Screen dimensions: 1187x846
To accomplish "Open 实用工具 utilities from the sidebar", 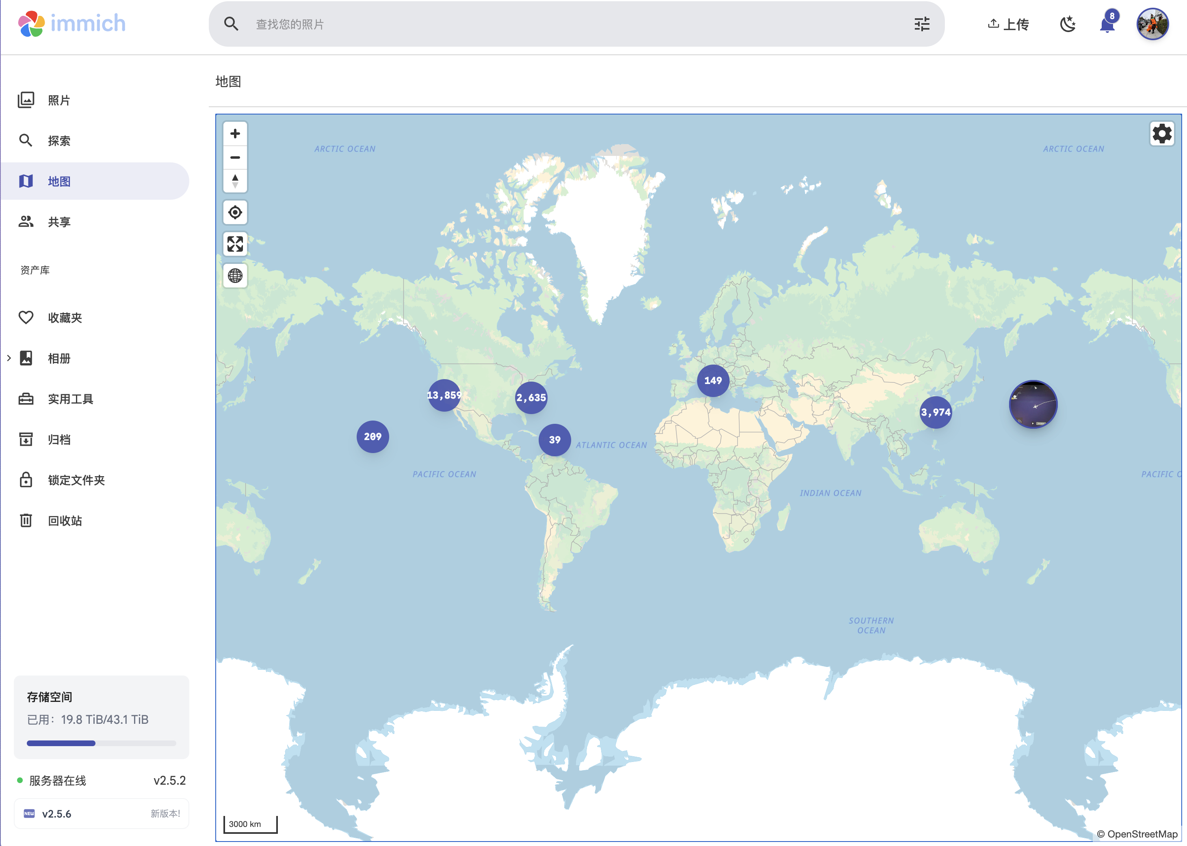I will tap(70, 399).
